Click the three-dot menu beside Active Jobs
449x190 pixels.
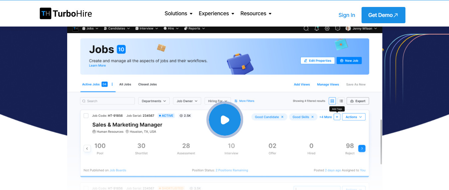coord(112,84)
